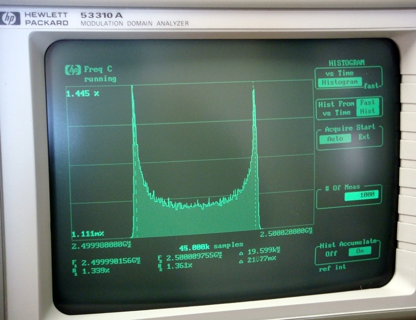Click the ref int status text
This screenshot has height=320, width=416.
(x=333, y=268)
